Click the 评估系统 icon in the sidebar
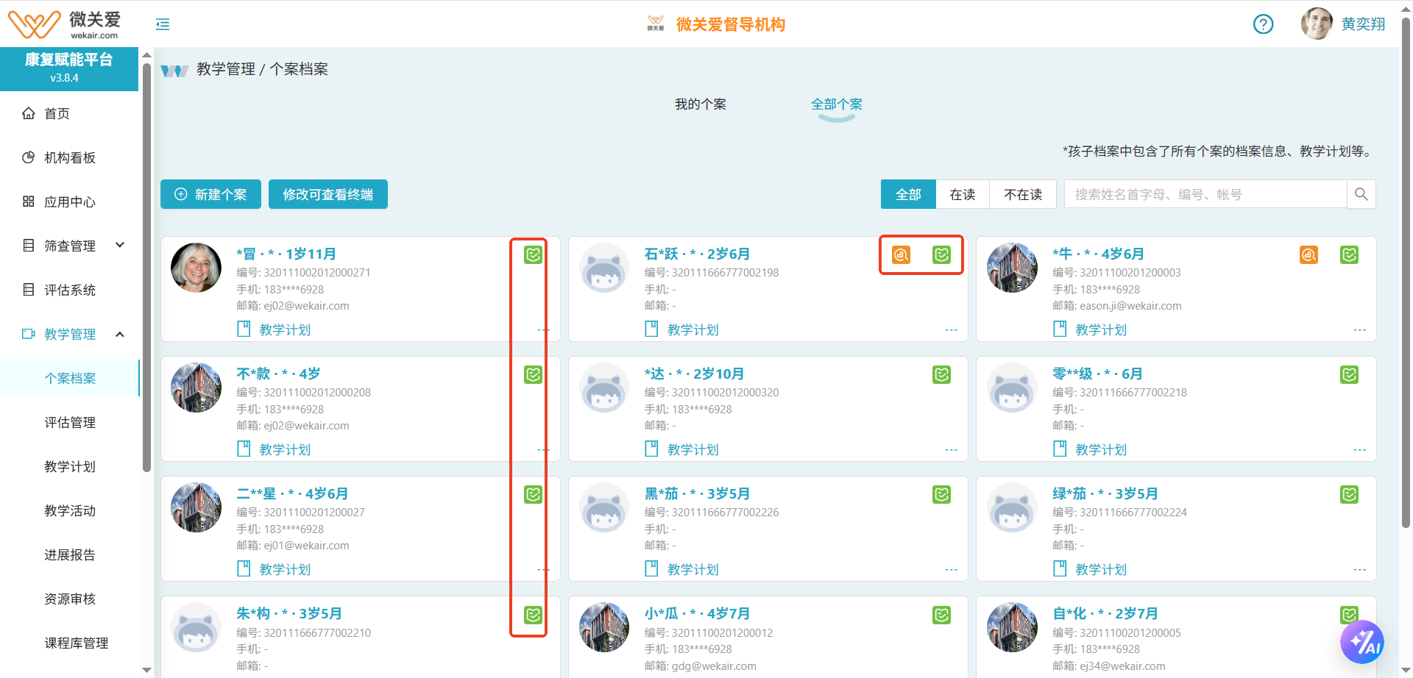 pyautogui.click(x=29, y=290)
